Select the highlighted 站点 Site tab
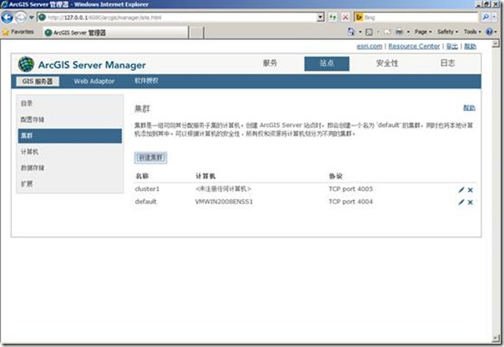The width and height of the screenshot is (504, 347). (326, 63)
